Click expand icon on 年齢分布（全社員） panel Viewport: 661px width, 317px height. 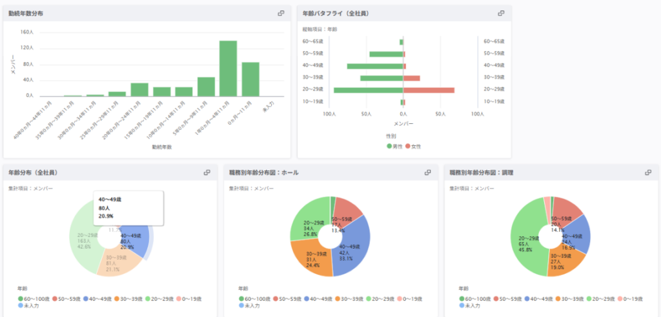pos(207,172)
